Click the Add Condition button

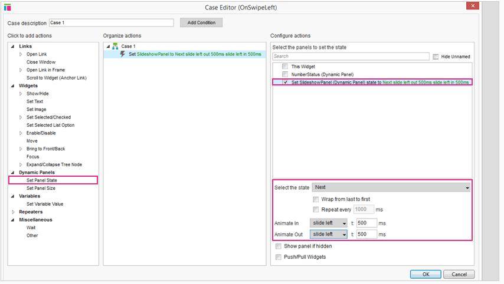tap(201, 22)
